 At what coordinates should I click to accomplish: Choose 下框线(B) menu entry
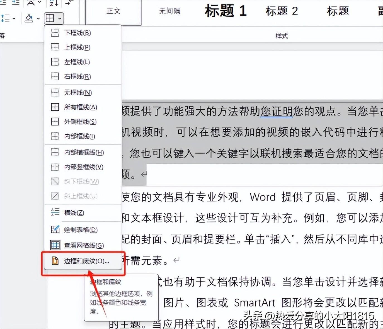83,33
